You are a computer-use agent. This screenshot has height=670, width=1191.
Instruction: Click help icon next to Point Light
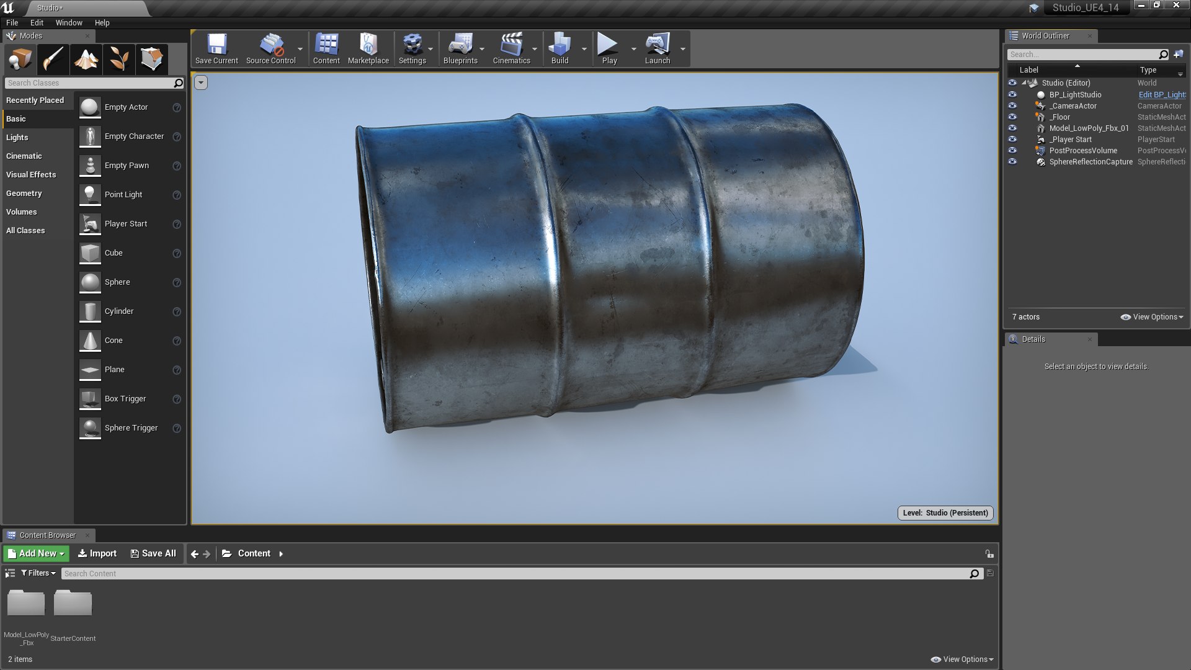tap(177, 195)
